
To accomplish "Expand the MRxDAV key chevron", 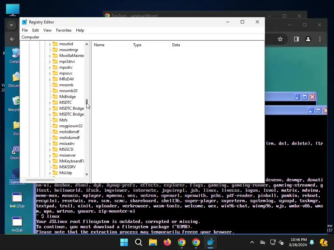I will (50, 79).
